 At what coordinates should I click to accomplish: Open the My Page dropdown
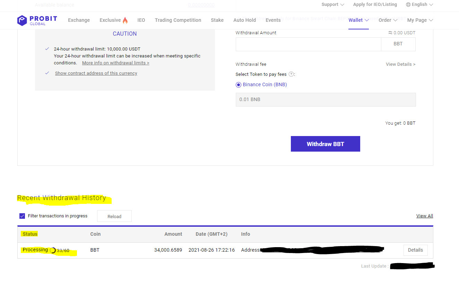(420, 20)
